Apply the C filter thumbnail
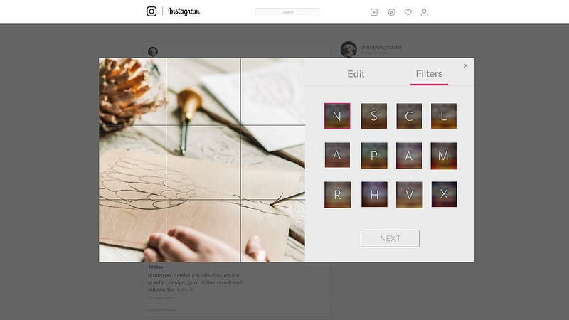This screenshot has width=569, height=320. point(409,116)
